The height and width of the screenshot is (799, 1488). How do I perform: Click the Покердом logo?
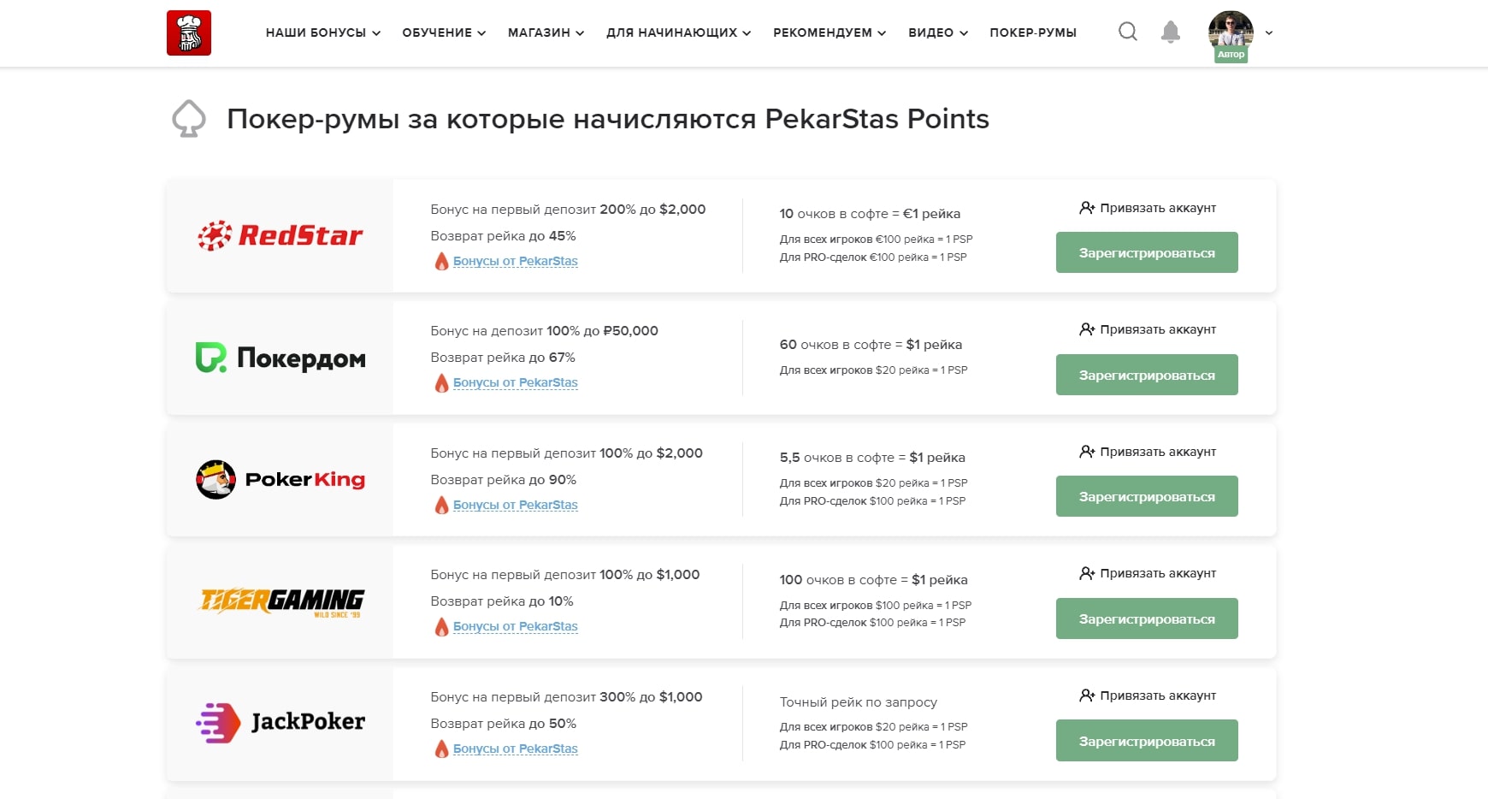[x=280, y=358]
